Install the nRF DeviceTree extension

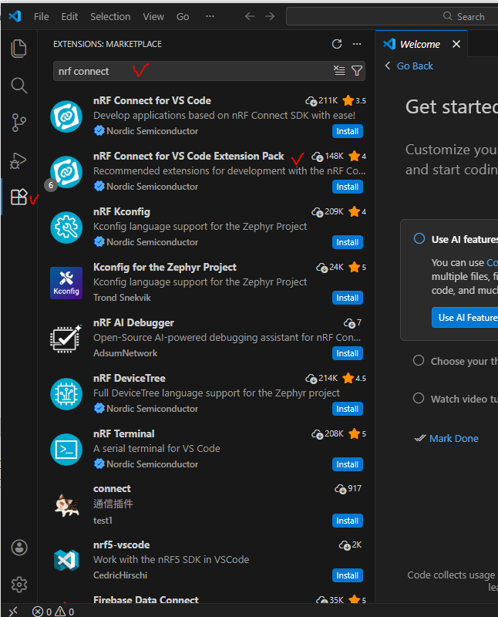[348, 409]
